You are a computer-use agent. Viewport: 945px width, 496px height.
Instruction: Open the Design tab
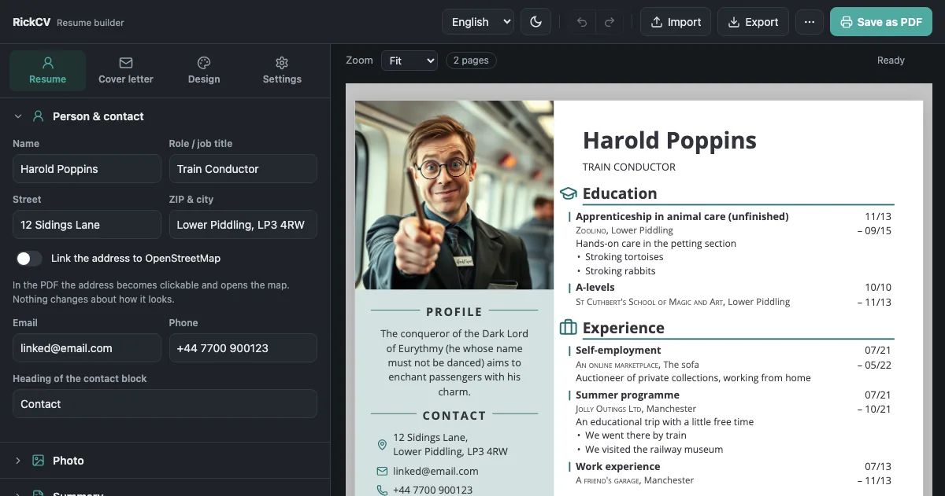(x=204, y=71)
